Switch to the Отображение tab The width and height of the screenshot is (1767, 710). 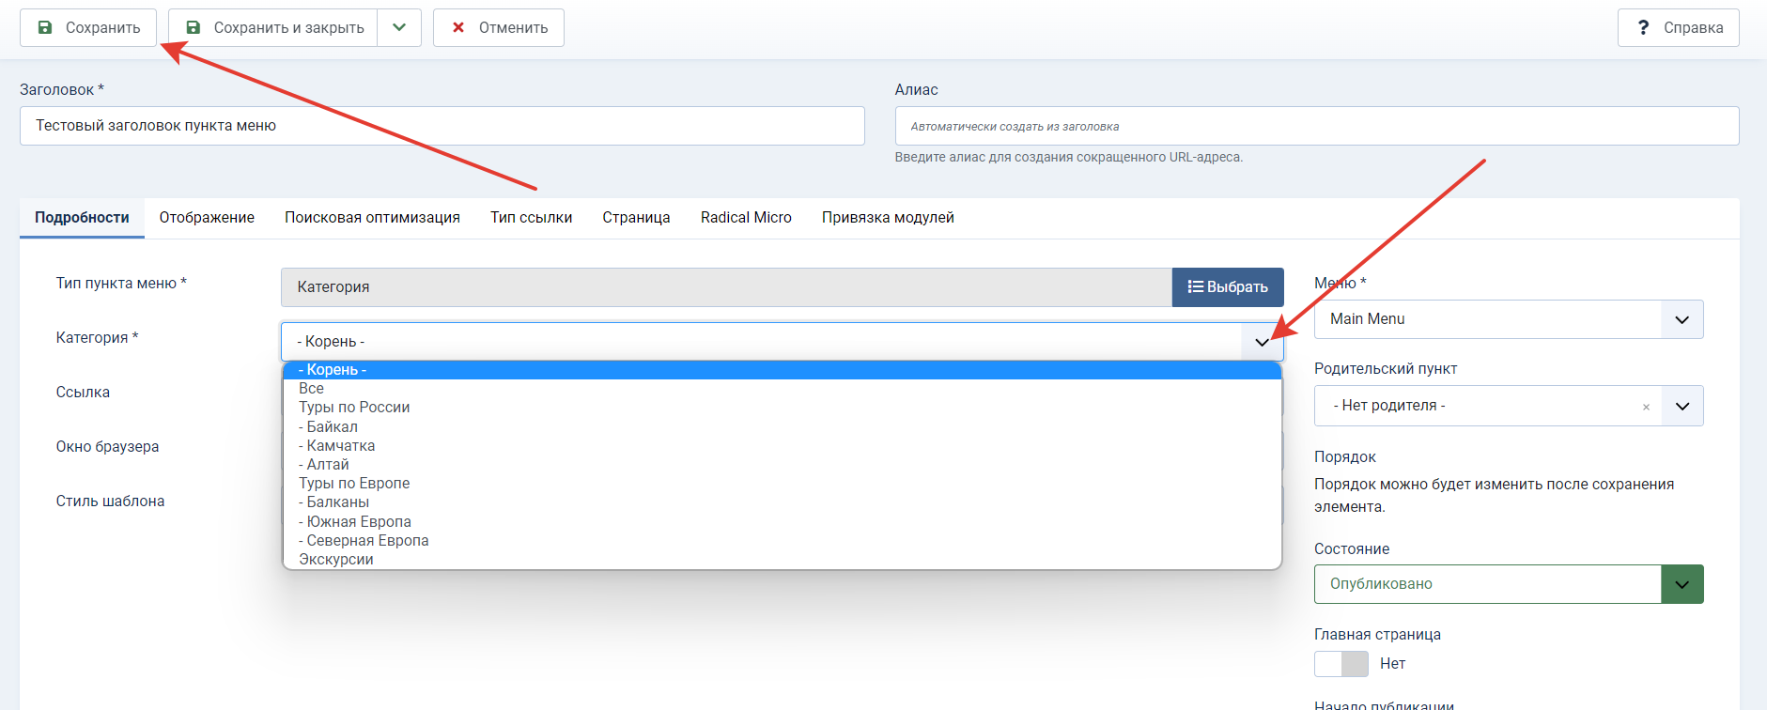[x=207, y=217]
